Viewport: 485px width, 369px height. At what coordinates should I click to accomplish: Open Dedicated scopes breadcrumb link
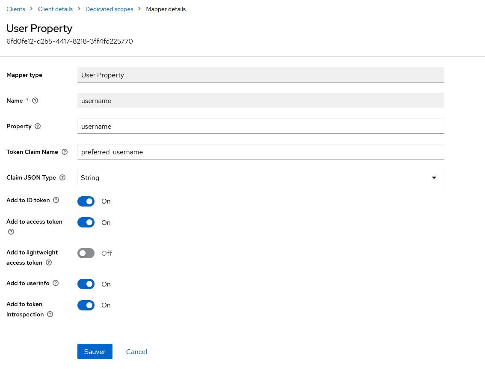[x=109, y=9]
